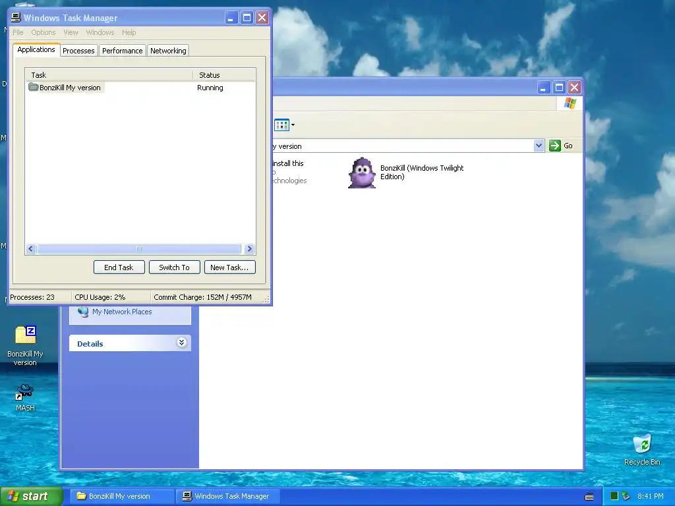Click the task list left scroll arrow
Screen dimensions: 675x506
click(31, 248)
